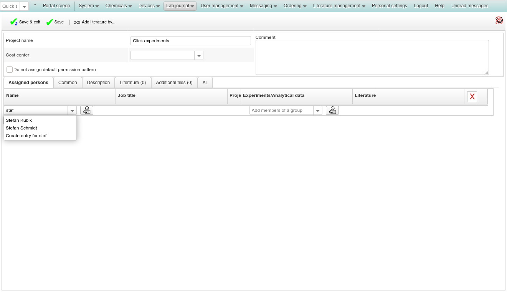Select Stefan Kubik from the suggestions
The height and width of the screenshot is (292, 507).
(x=19, y=120)
